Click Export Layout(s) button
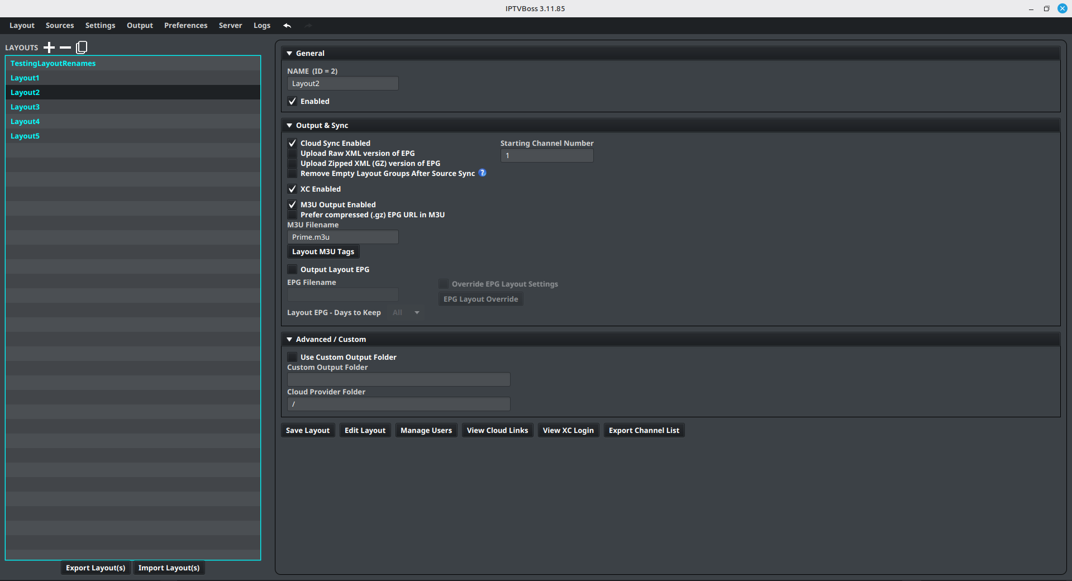The image size is (1072, 581). [96, 568]
